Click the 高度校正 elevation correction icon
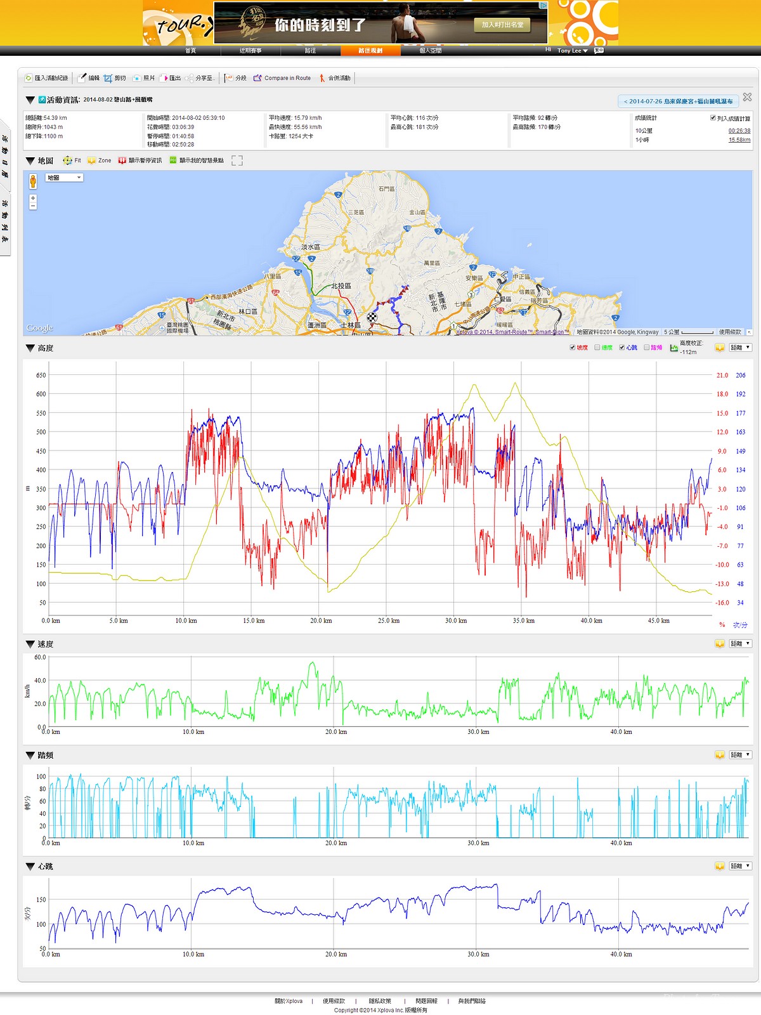This screenshot has height=1015, width=761. 673,348
